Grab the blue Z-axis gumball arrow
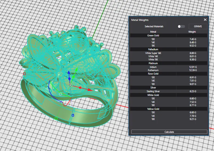The image size is (214, 151). tap(69, 73)
